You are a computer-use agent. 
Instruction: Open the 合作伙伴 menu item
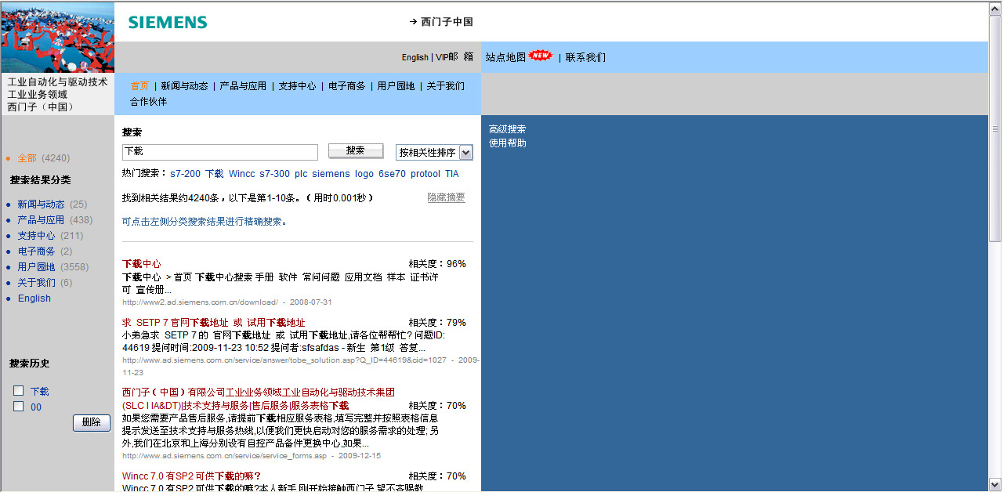click(x=149, y=101)
